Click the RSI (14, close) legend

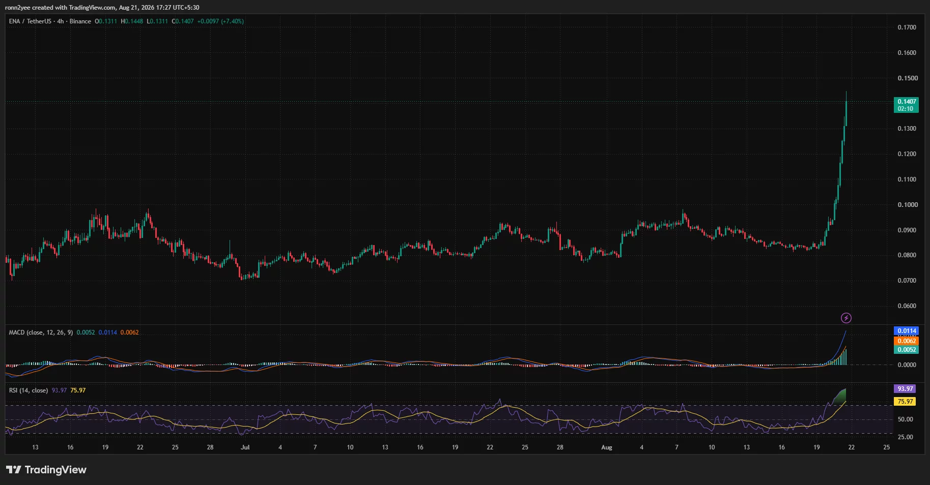point(29,390)
